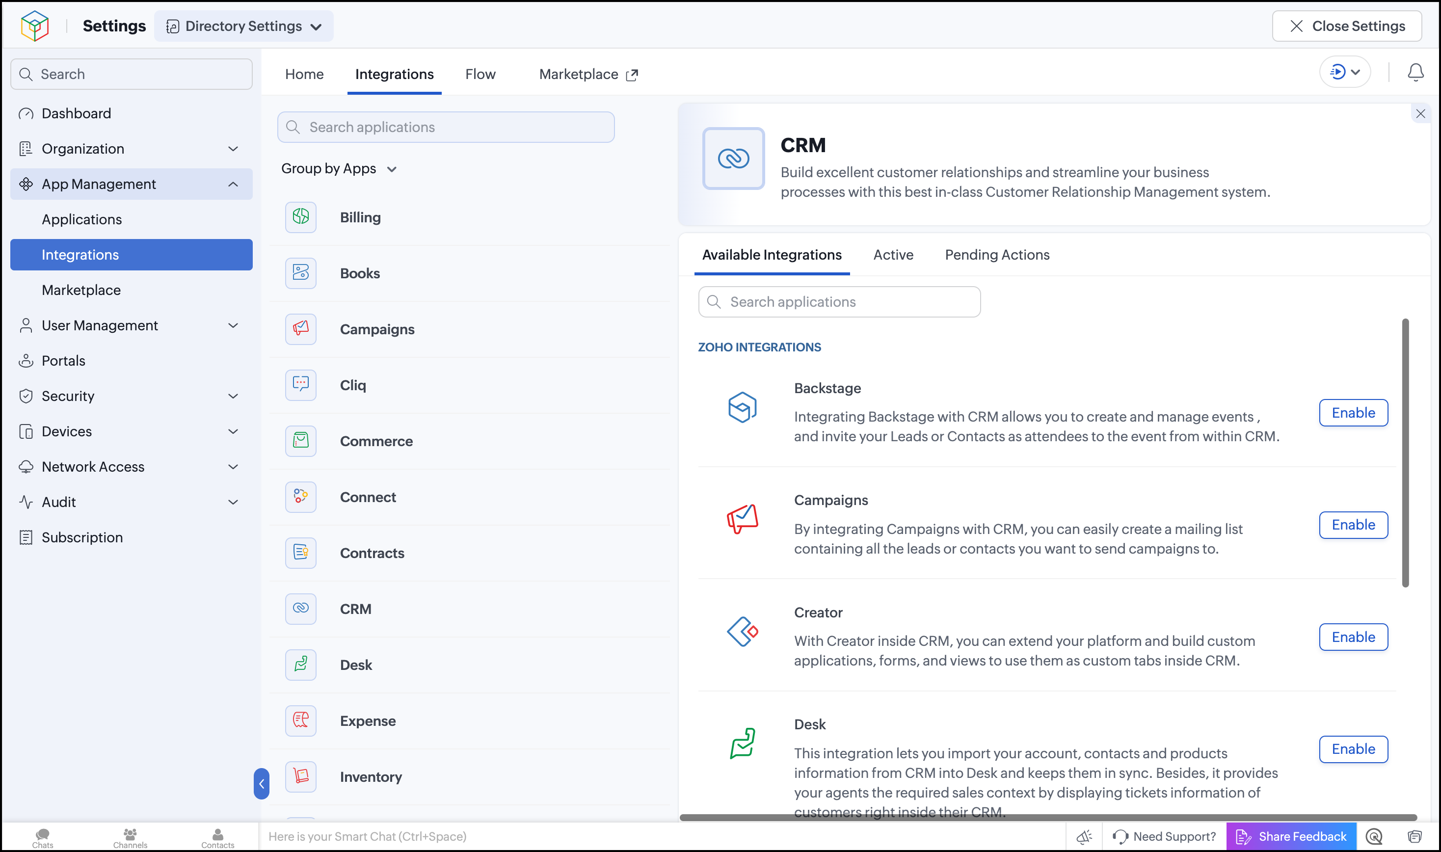Image resolution: width=1441 pixels, height=852 pixels.
Task: Open Contacts in the bottom bar
Action: click(217, 838)
